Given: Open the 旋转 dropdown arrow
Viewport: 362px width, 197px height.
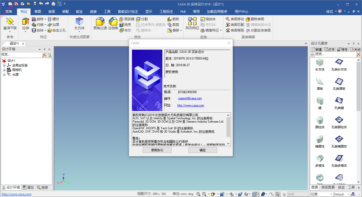Looking at the screenshot, I should tap(45, 19).
